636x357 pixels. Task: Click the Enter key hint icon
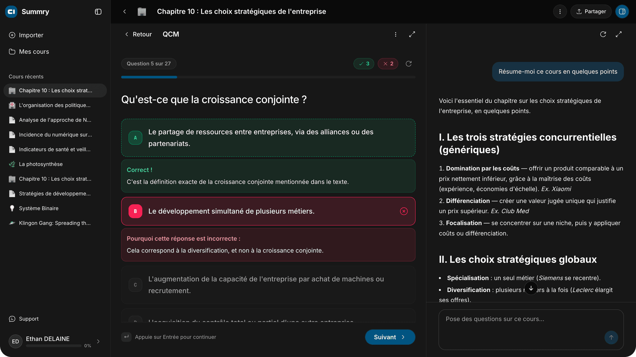pos(126,337)
